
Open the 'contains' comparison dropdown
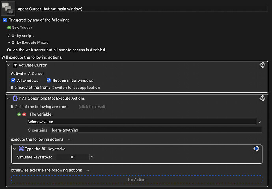coord(39,130)
